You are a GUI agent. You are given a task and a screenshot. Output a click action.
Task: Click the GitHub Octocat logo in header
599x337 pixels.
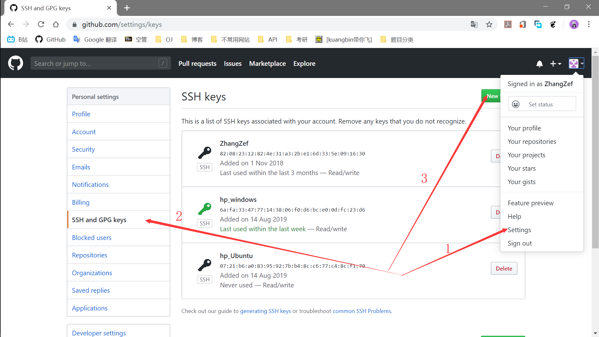[x=15, y=63]
